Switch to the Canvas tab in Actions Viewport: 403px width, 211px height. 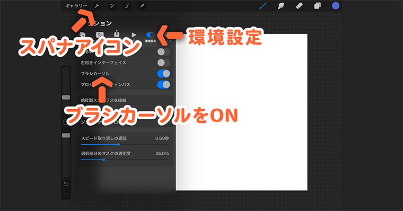click(x=100, y=35)
